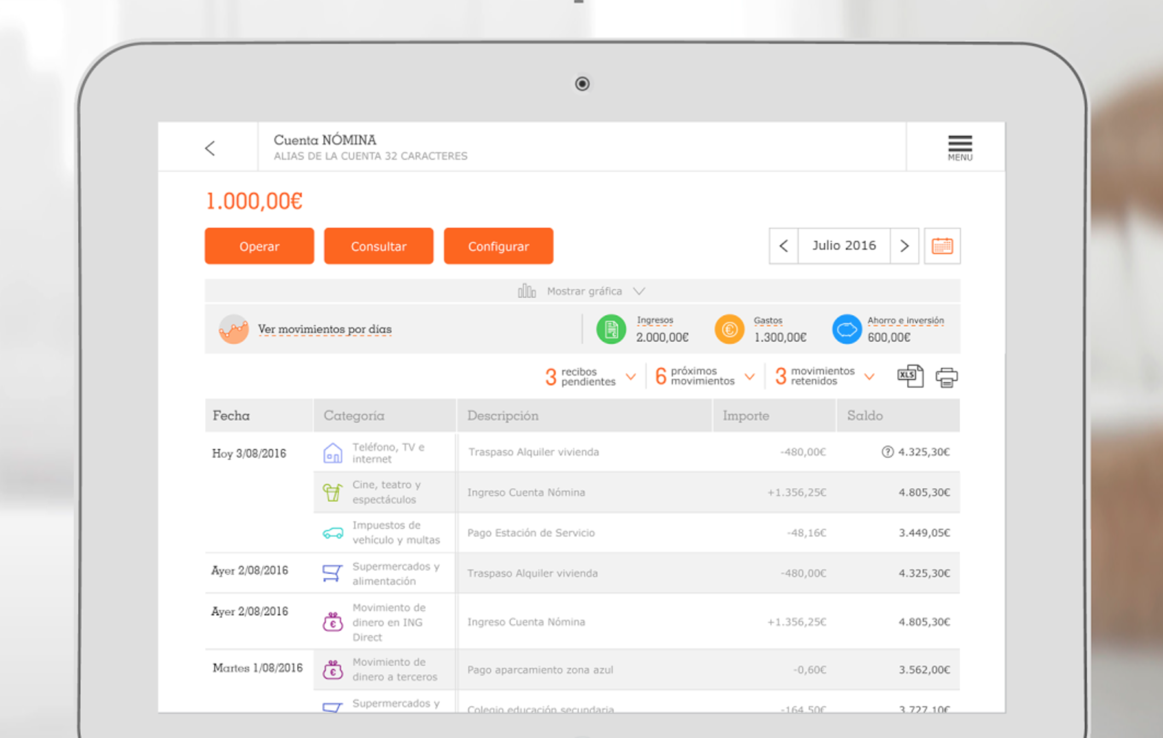Click the printer icon
Screen dimensions: 1163x738
tap(947, 377)
